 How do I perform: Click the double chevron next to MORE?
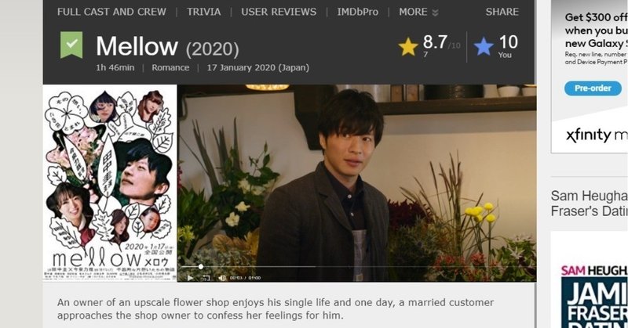[435, 13]
